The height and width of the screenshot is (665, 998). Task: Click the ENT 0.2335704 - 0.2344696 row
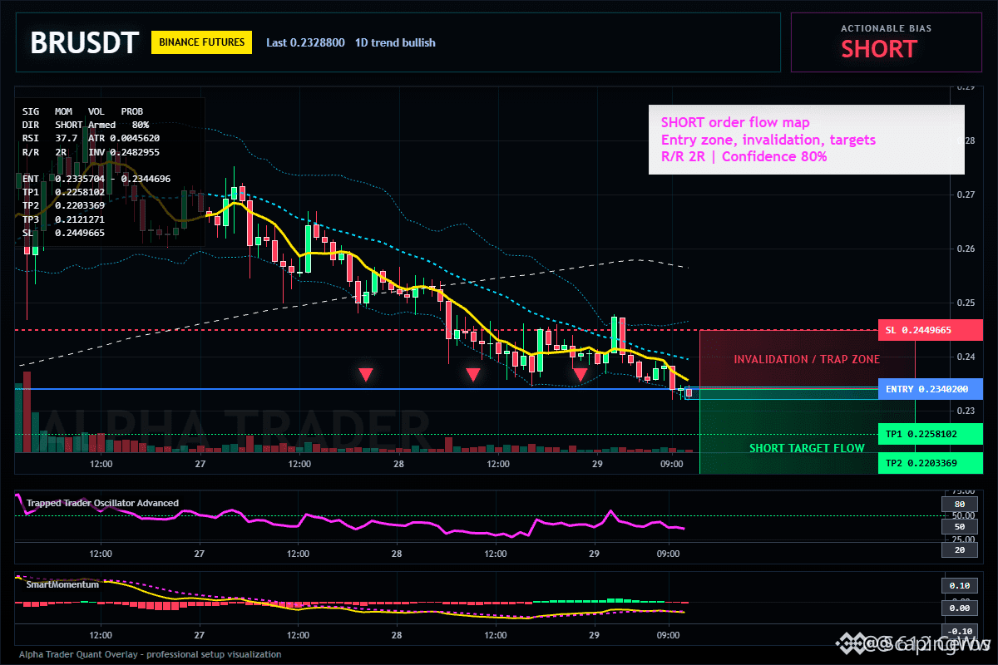(96, 178)
